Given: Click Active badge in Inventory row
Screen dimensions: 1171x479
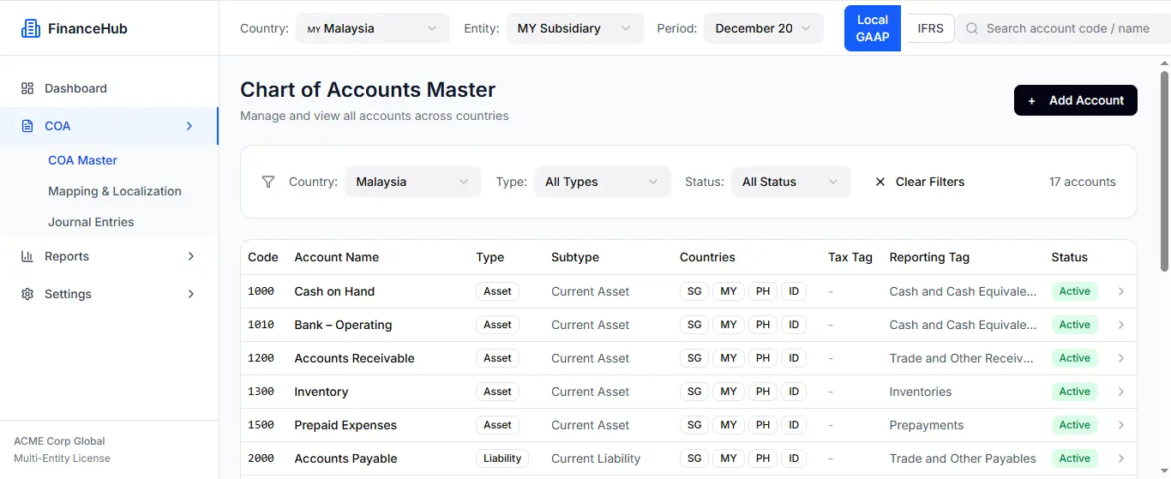Looking at the screenshot, I should pyautogui.click(x=1074, y=392).
